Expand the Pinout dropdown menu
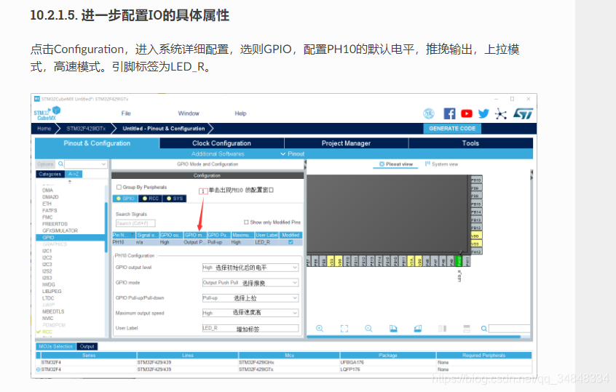The width and height of the screenshot is (616, 392). coord(292,153)
